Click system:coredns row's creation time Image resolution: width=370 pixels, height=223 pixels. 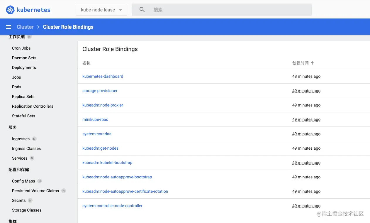(306, 134)
